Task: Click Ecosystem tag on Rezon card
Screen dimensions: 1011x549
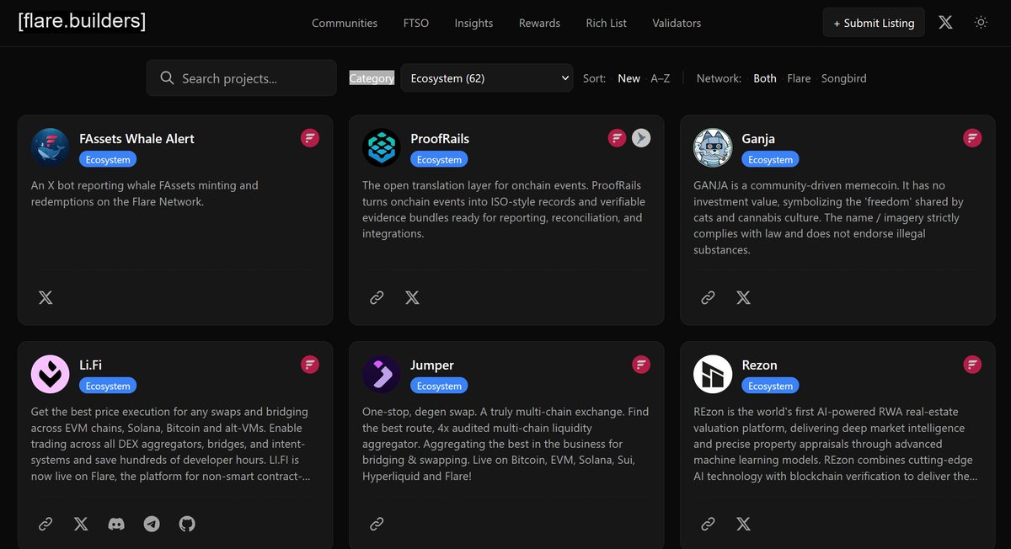Action: click(x=770, y=386)
